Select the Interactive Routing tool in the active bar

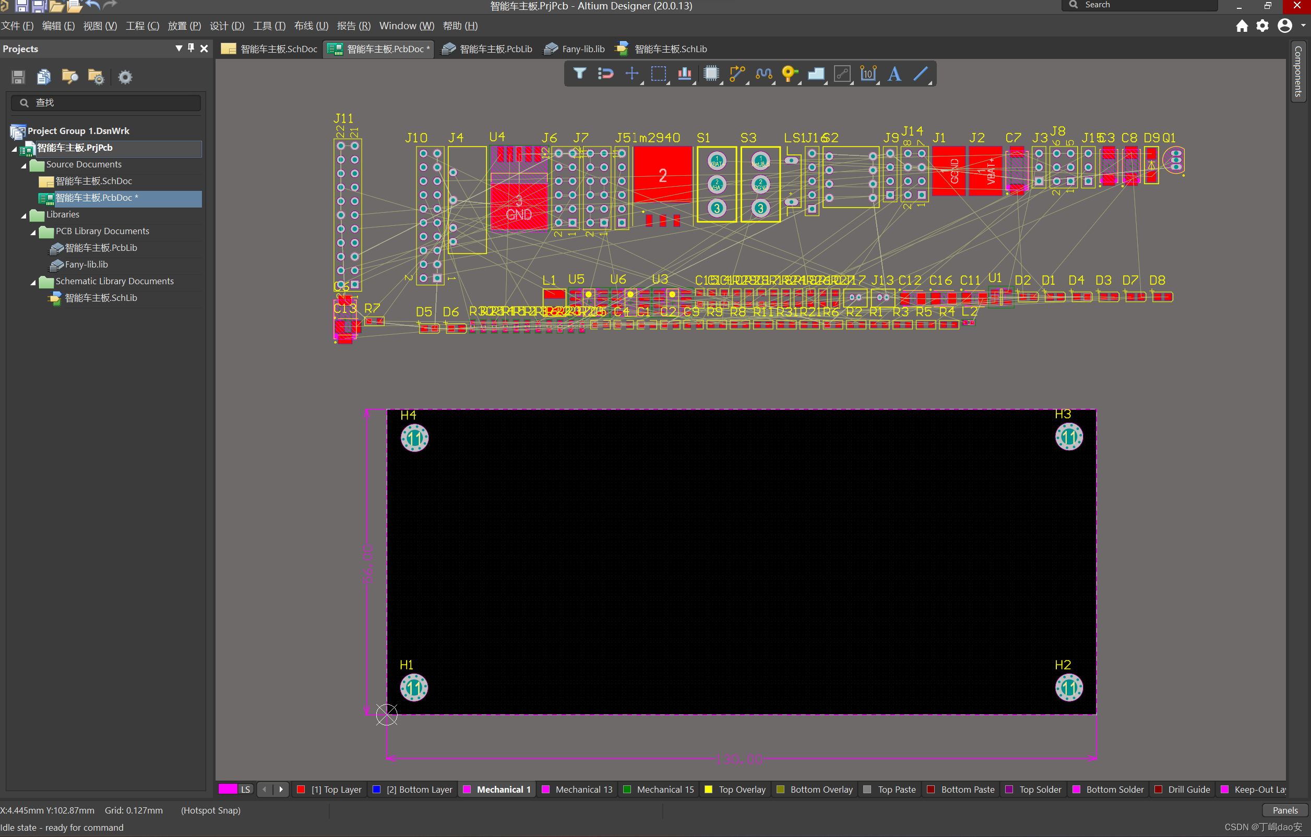coord(737,74)
